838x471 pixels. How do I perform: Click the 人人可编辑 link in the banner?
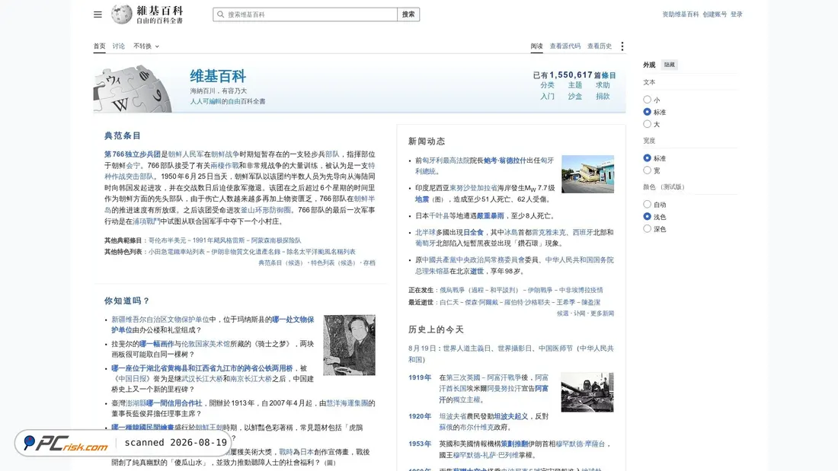(205, 101)
